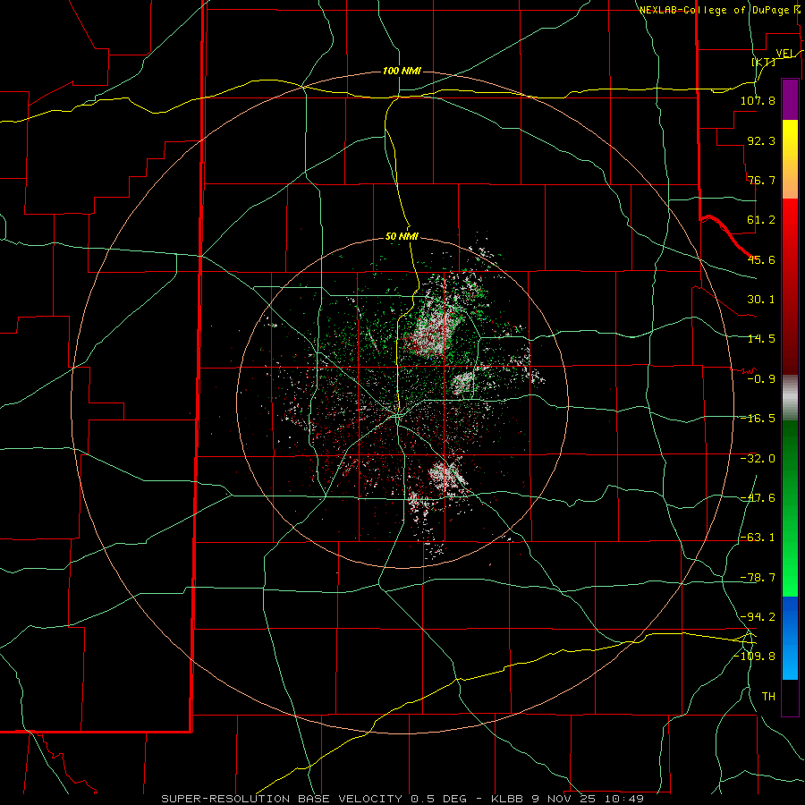Viewport: 805px width, 805px height.
Task: Click the 50 NMI range ring label
Action: point(402,237)
